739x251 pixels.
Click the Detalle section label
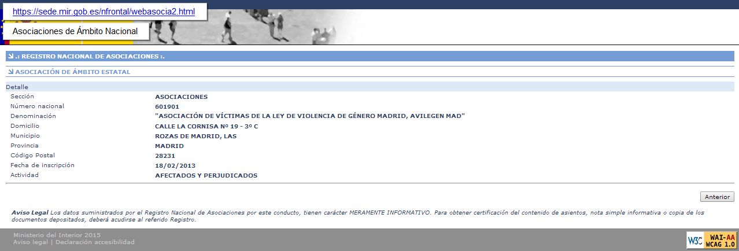[17, 87]
